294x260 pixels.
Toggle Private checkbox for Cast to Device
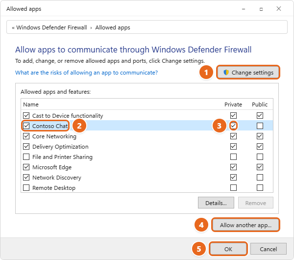click(x=233, y=115)
